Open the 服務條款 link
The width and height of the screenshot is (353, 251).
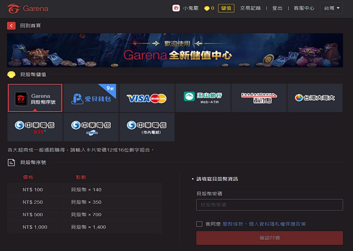coord(233,224)
